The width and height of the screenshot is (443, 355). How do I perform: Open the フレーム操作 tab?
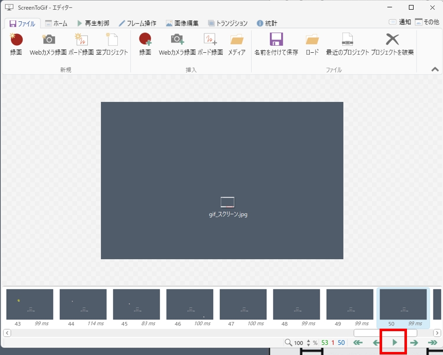coord(138,23)
